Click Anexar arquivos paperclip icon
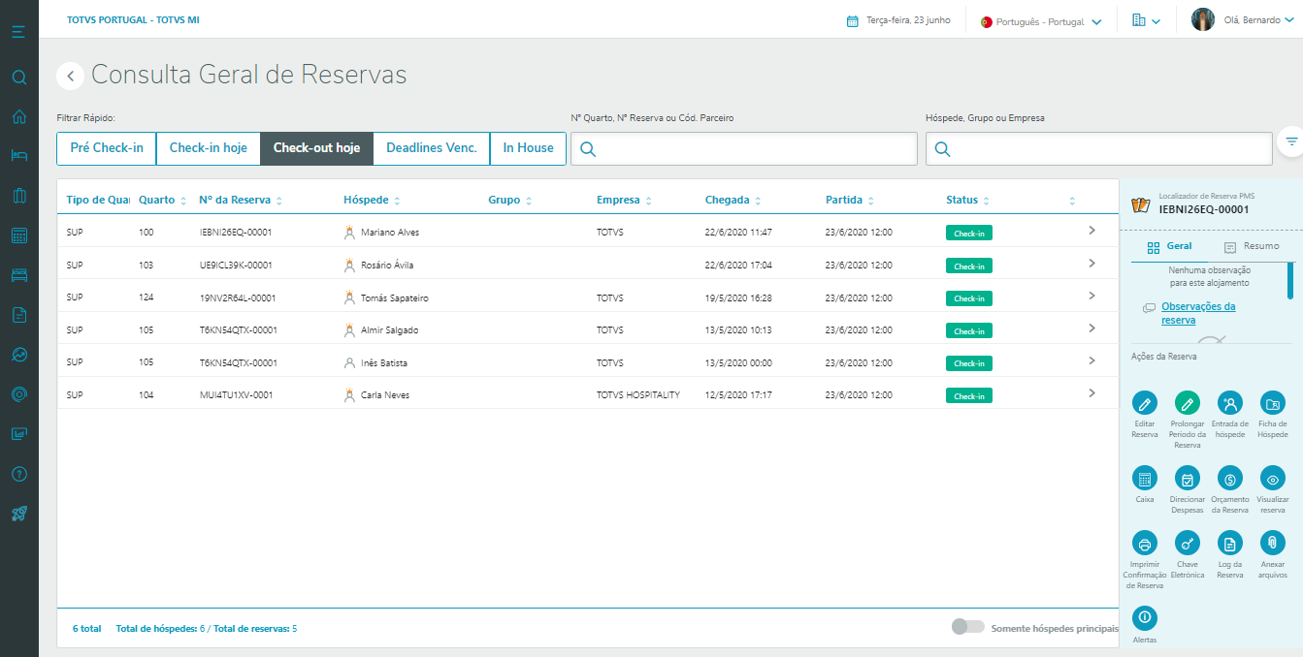 pos(1272,544)
